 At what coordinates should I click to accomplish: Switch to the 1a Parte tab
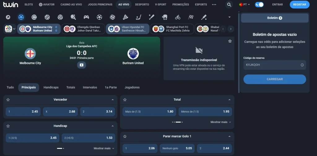(111, 87)
